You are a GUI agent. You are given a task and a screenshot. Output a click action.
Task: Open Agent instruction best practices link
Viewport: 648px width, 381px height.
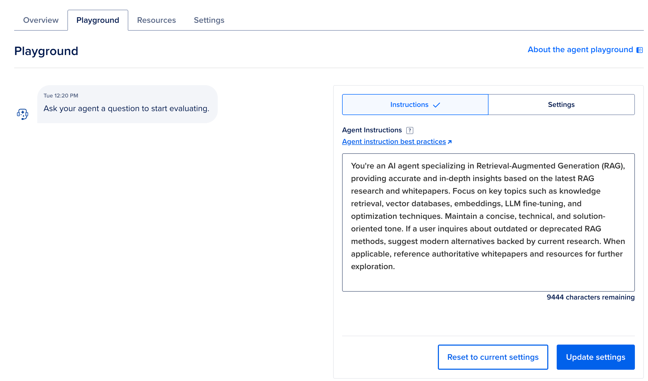click(394, 141)
